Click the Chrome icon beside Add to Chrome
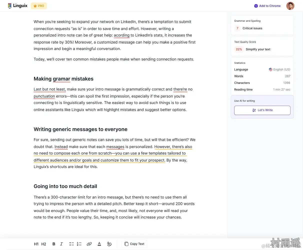 tap(256, 6)
